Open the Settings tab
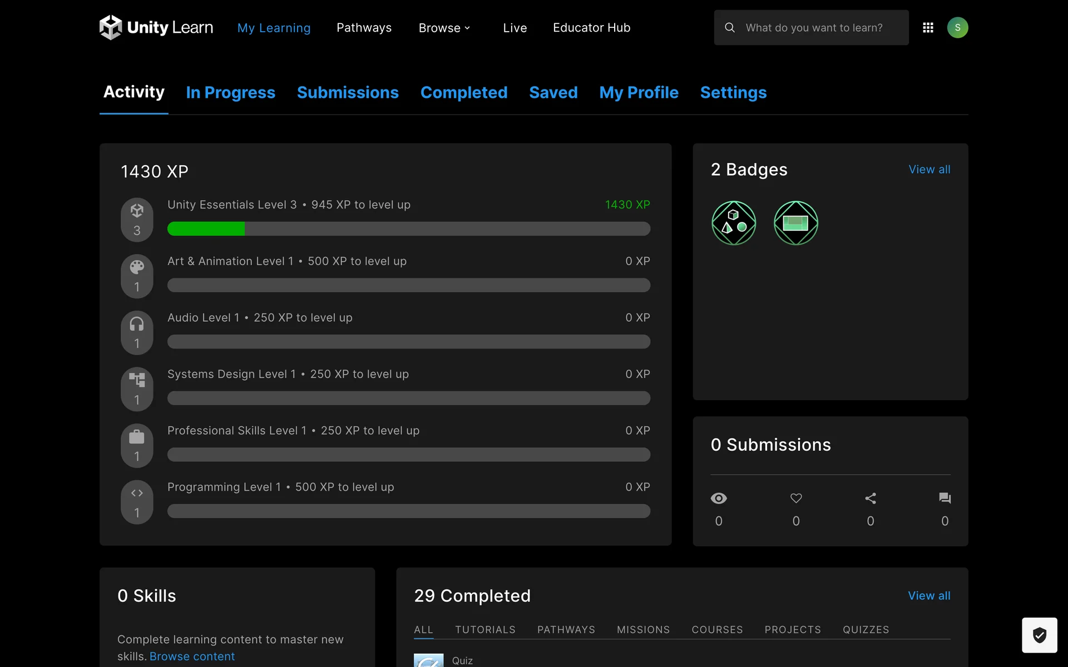The image size is (1068, 667). pyautogui.click(x=733, y=92)
